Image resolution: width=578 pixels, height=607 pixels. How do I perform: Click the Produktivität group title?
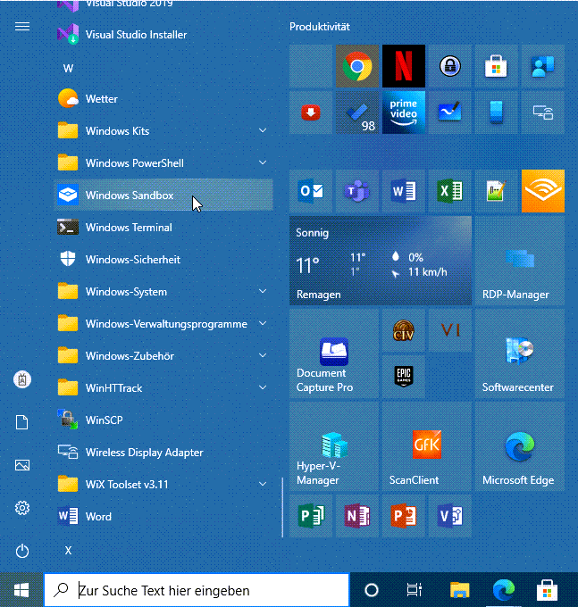coord(320,27)
